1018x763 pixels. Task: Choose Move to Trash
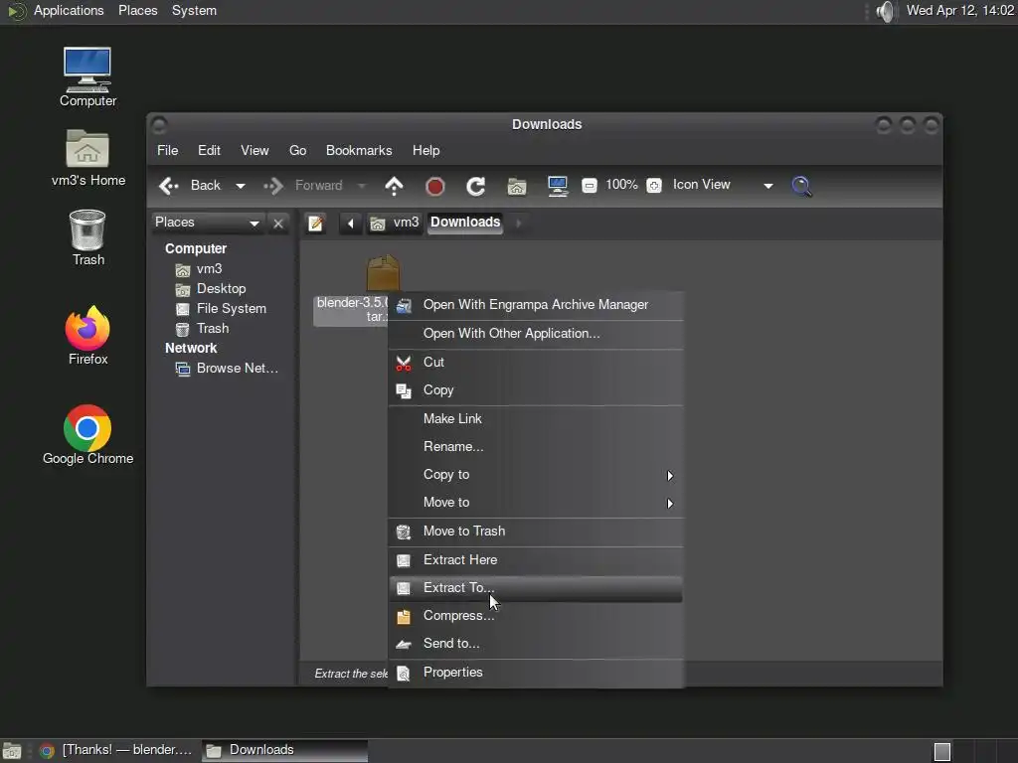tap(536, 532)
